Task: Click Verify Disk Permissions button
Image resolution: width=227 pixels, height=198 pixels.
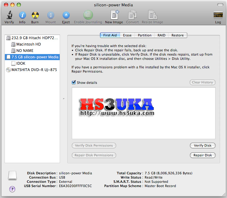Action: (x=94, y=145)
